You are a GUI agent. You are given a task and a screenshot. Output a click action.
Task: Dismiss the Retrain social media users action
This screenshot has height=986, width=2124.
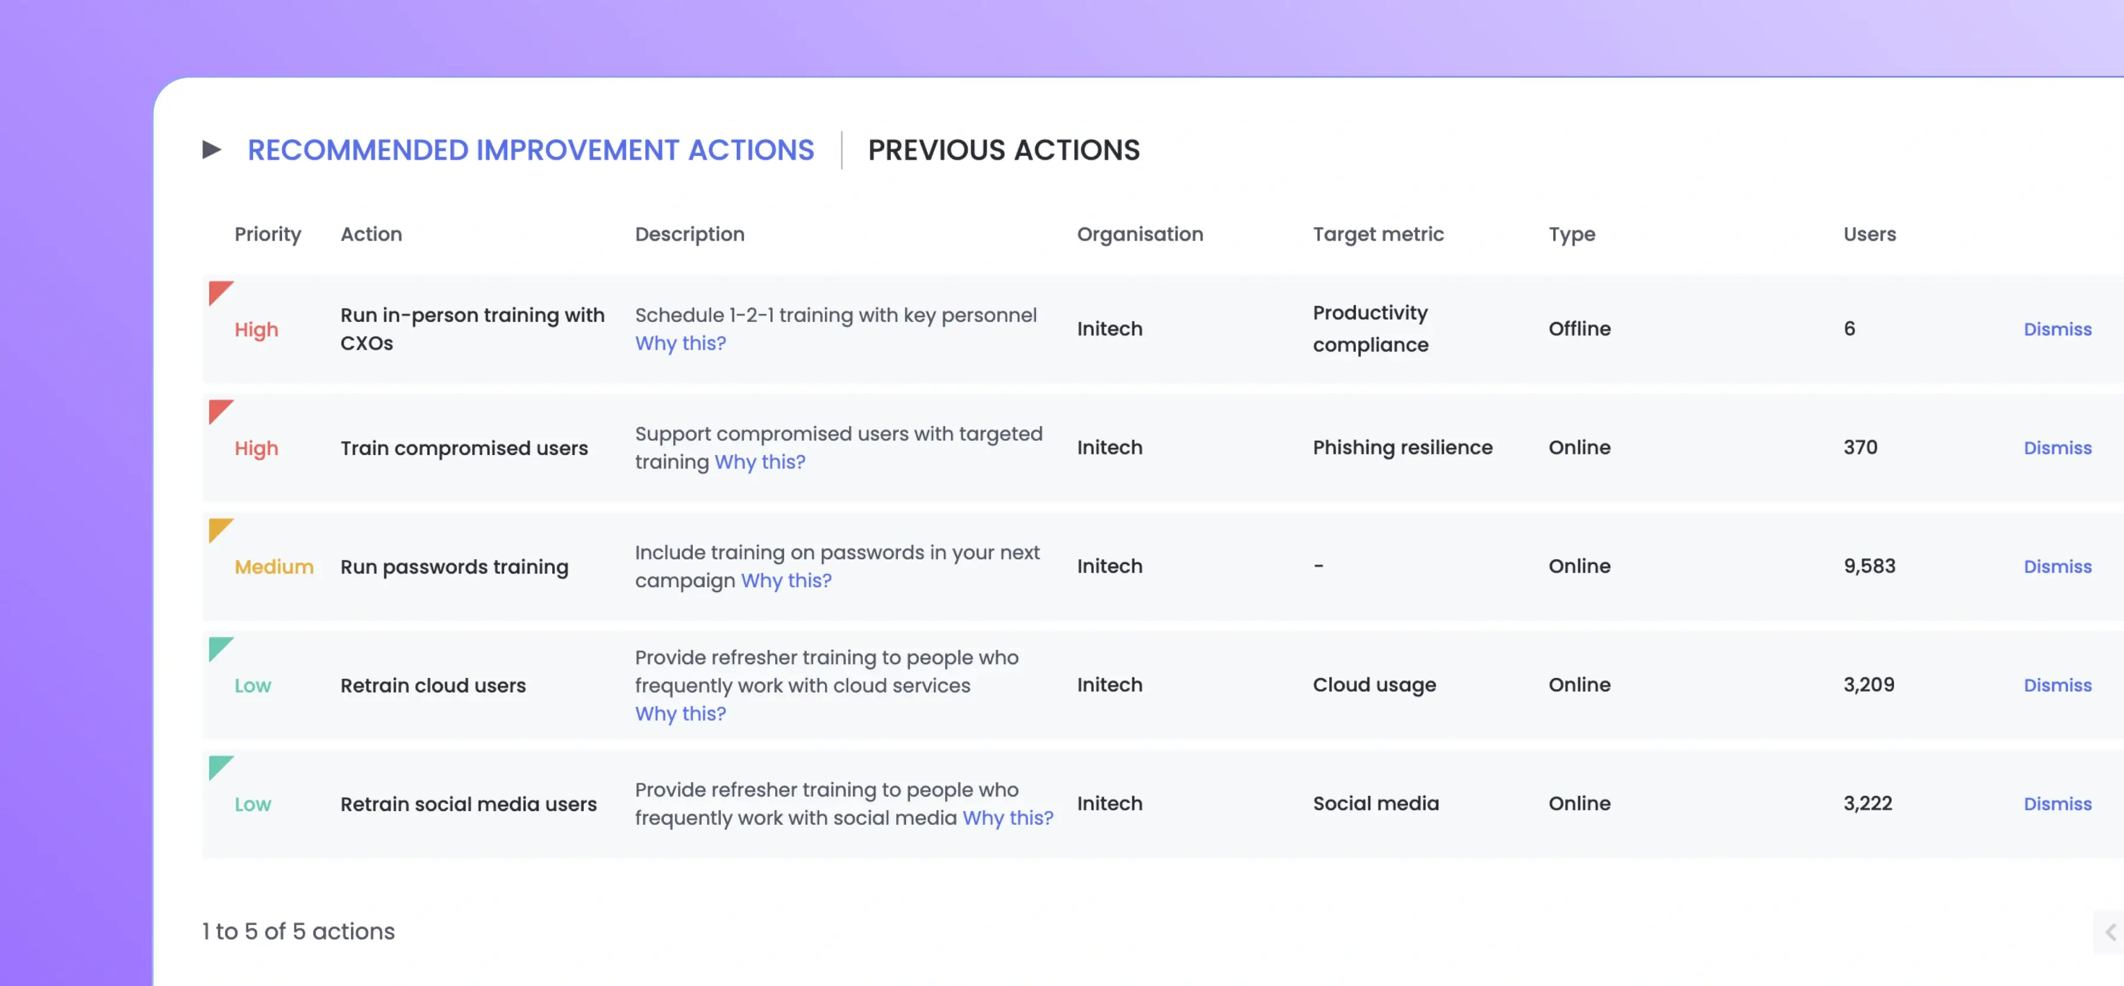(x=2058, y=804)
